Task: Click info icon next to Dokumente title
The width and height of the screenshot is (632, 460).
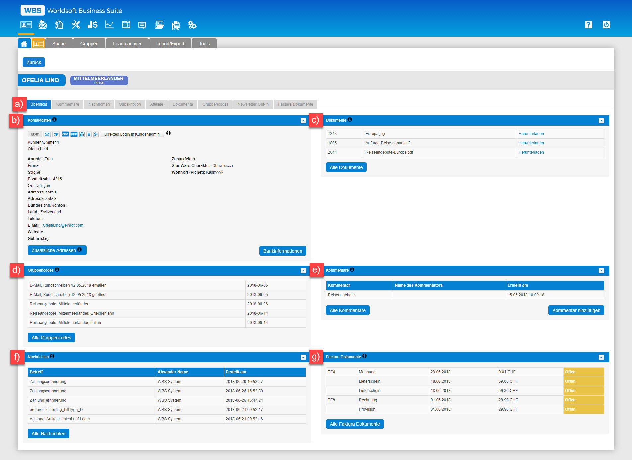Action: click(x=350, y=120)
